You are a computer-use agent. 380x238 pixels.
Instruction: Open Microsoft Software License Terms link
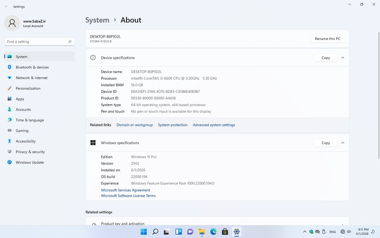point(128,196)
